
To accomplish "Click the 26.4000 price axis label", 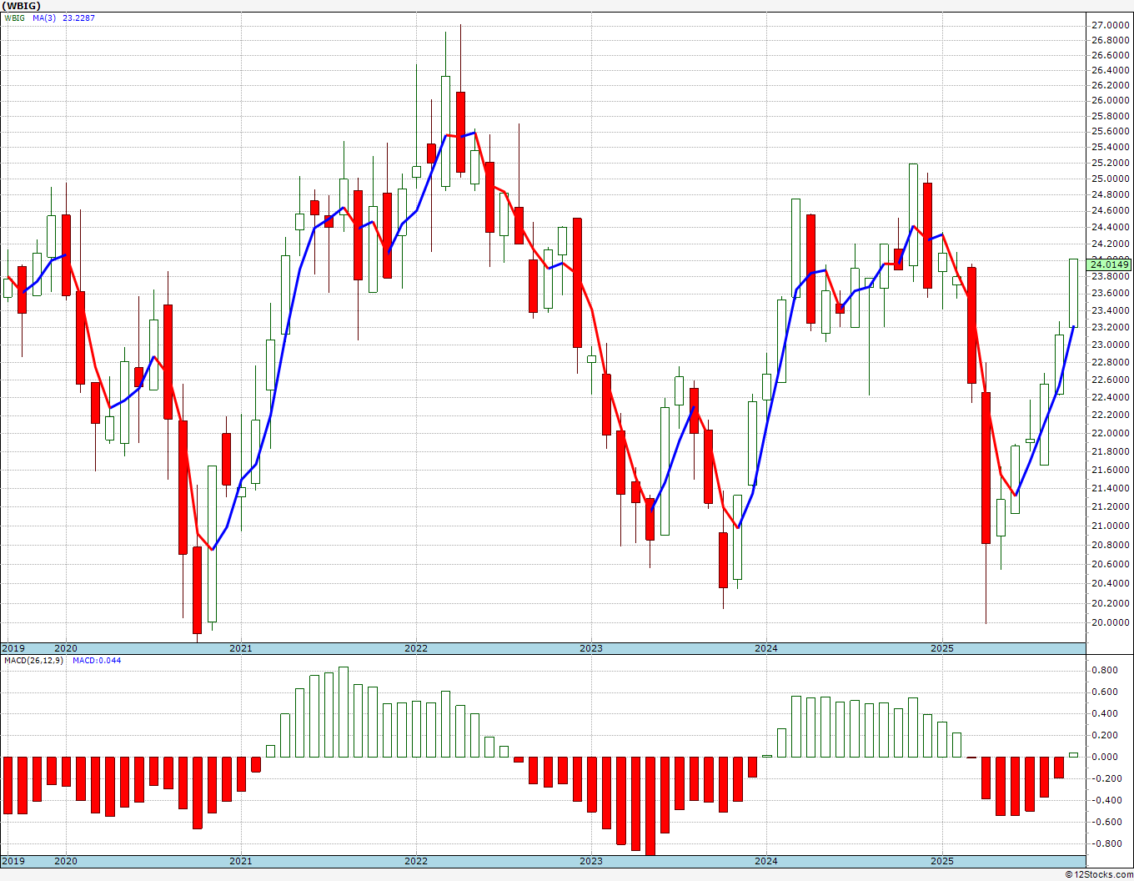I will (x=1110, y=70).
